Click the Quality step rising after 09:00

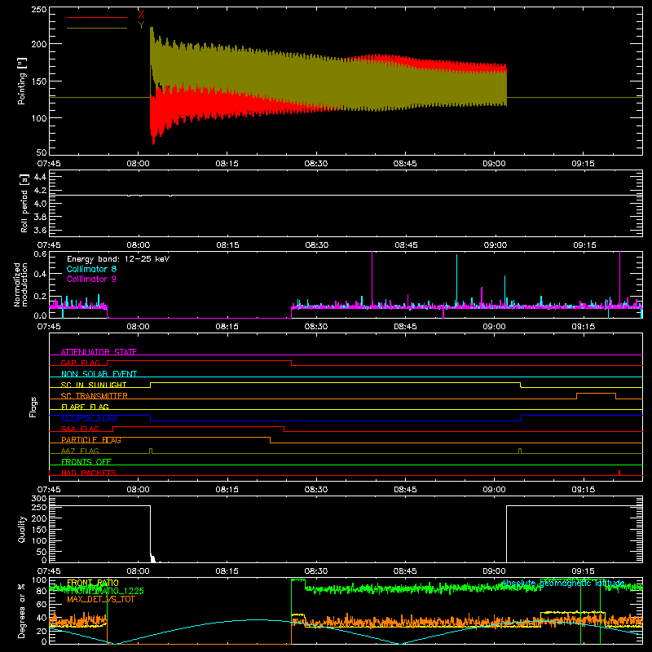(506, 534)
